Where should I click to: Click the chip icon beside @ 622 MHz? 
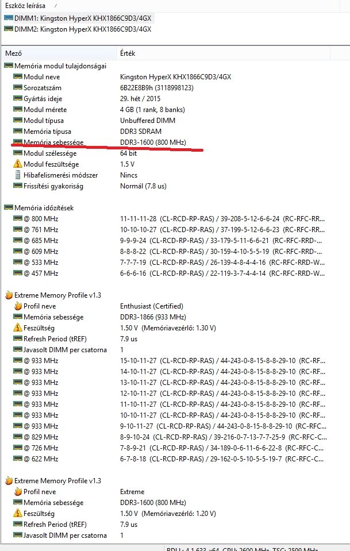click(x=18, y=458)
